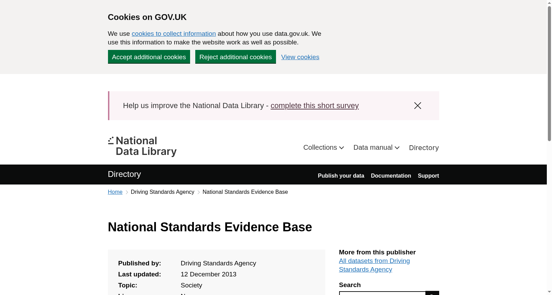This screenshot has width=552, height=295.
Task: Focus the dataset search input field
Action: click(x=382, y=293)
